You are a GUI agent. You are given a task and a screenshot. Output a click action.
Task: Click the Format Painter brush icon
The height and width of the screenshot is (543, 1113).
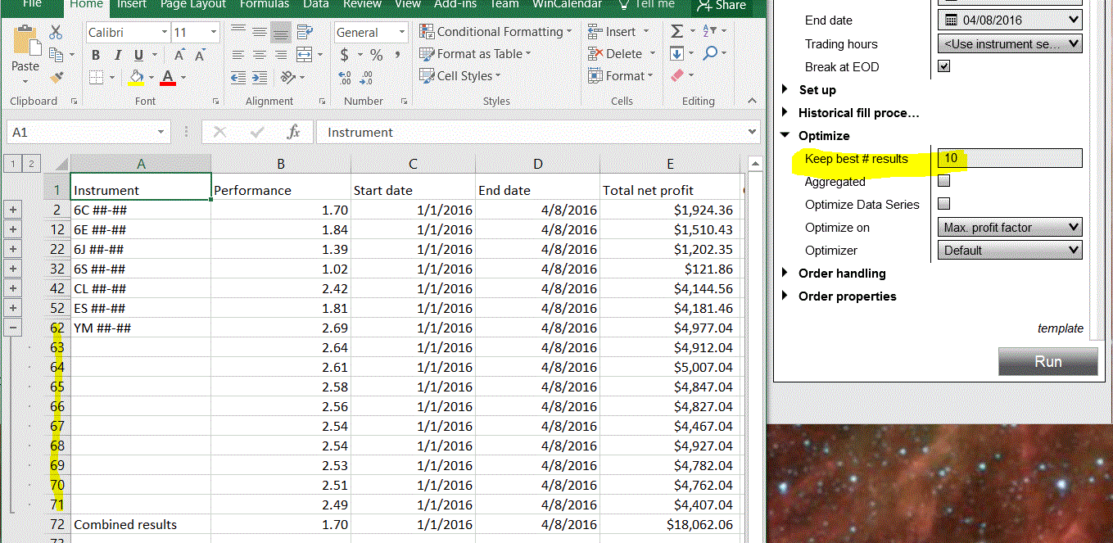tap(57, 77)
